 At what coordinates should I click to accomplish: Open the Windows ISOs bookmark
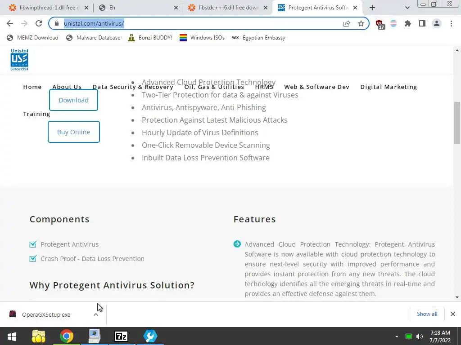pyautogui.click(x=202, y=38)
